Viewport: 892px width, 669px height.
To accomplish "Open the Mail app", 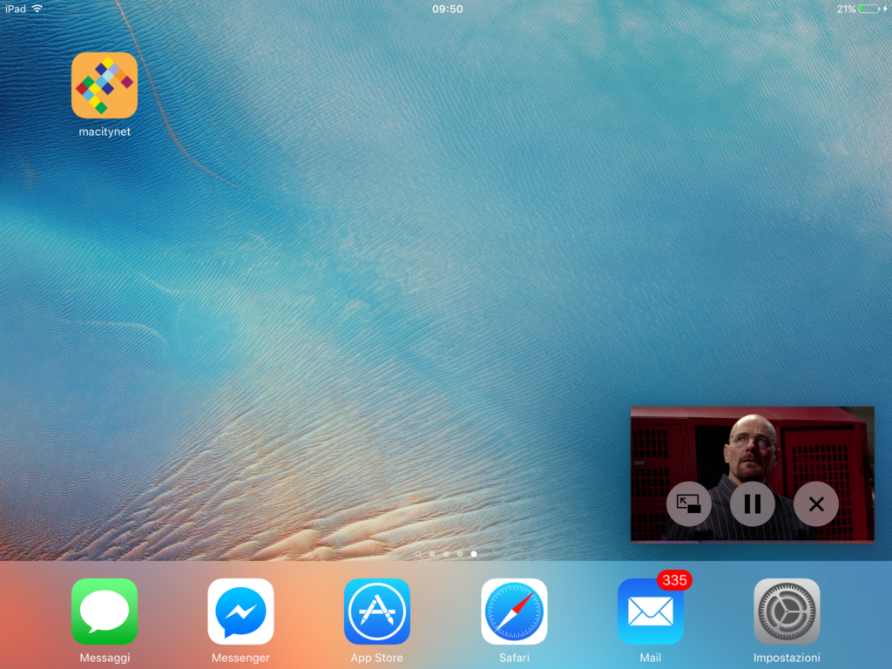I will [x=650, y=612].
